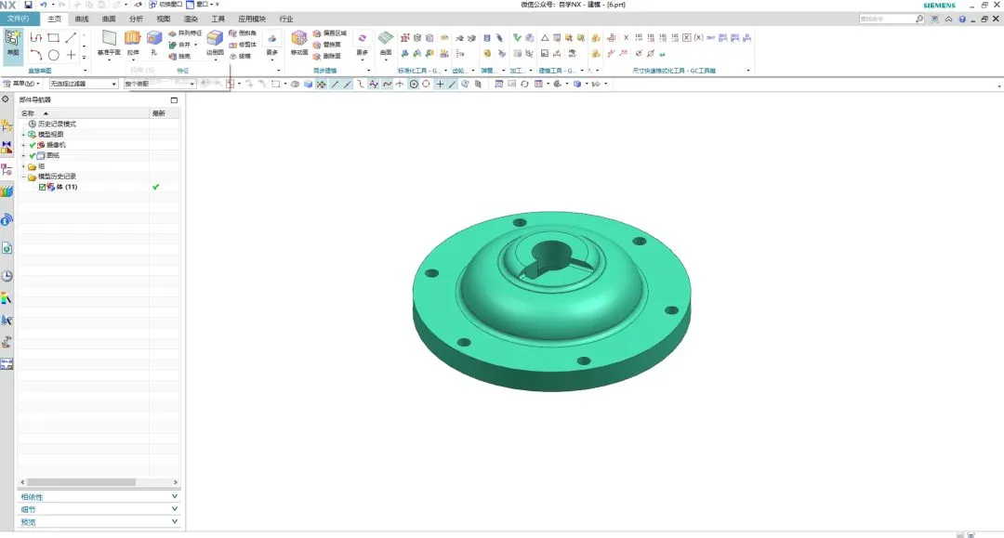Switch to the 分析 ribbon tab
This screenshot has width=1004, height=538.
137,20
